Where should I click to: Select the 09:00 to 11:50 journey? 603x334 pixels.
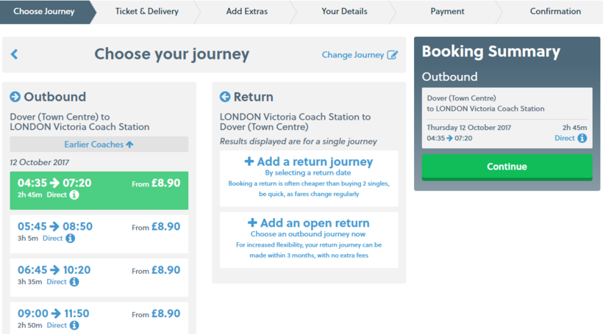click(x=99, y=319)
